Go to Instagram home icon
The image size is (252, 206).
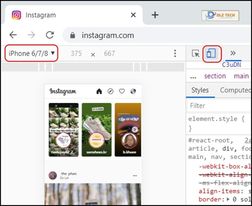[x=99, y=91]
